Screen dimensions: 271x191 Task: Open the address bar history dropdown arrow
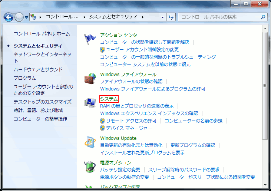tap(163, 17)
